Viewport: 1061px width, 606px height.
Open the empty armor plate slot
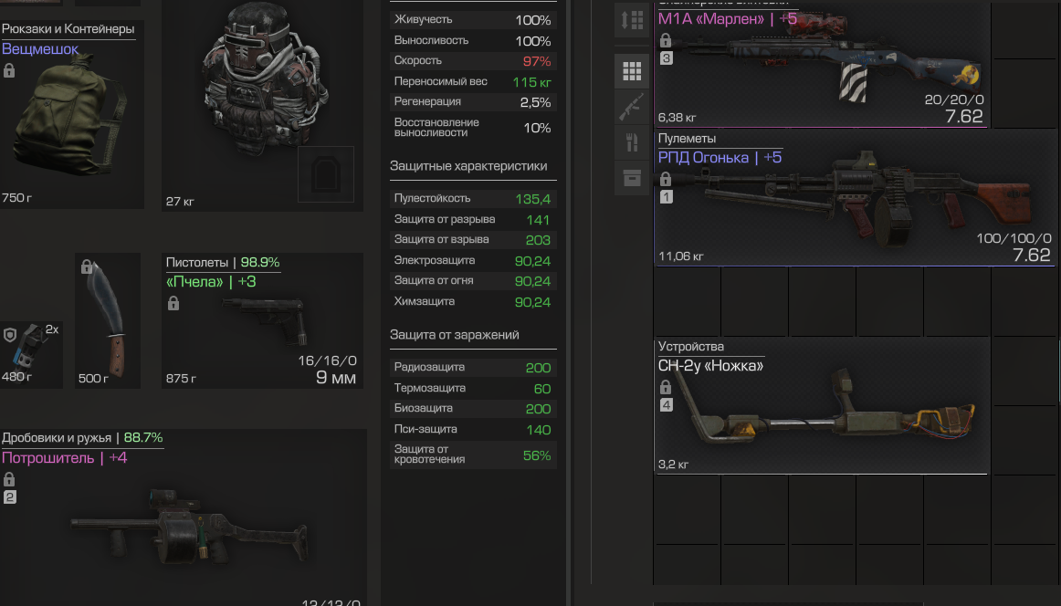(x=325, y=173)
